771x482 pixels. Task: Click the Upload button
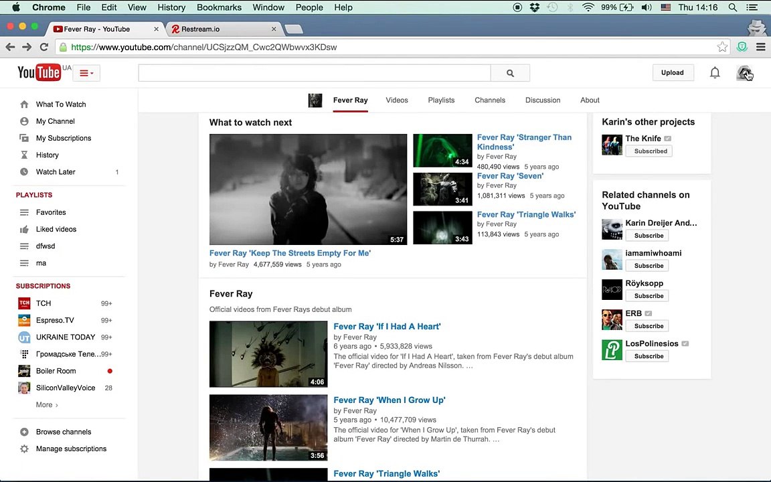click(x=672, y=73)
